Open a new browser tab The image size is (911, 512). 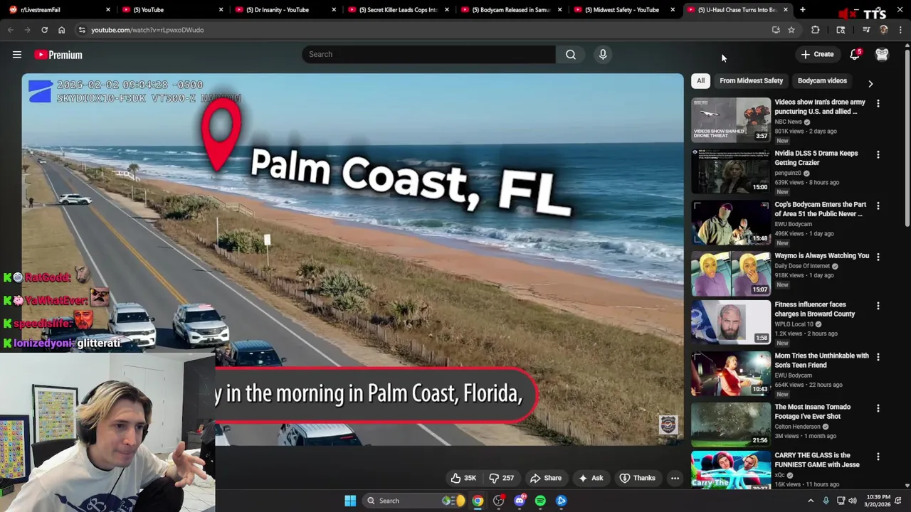802,10
